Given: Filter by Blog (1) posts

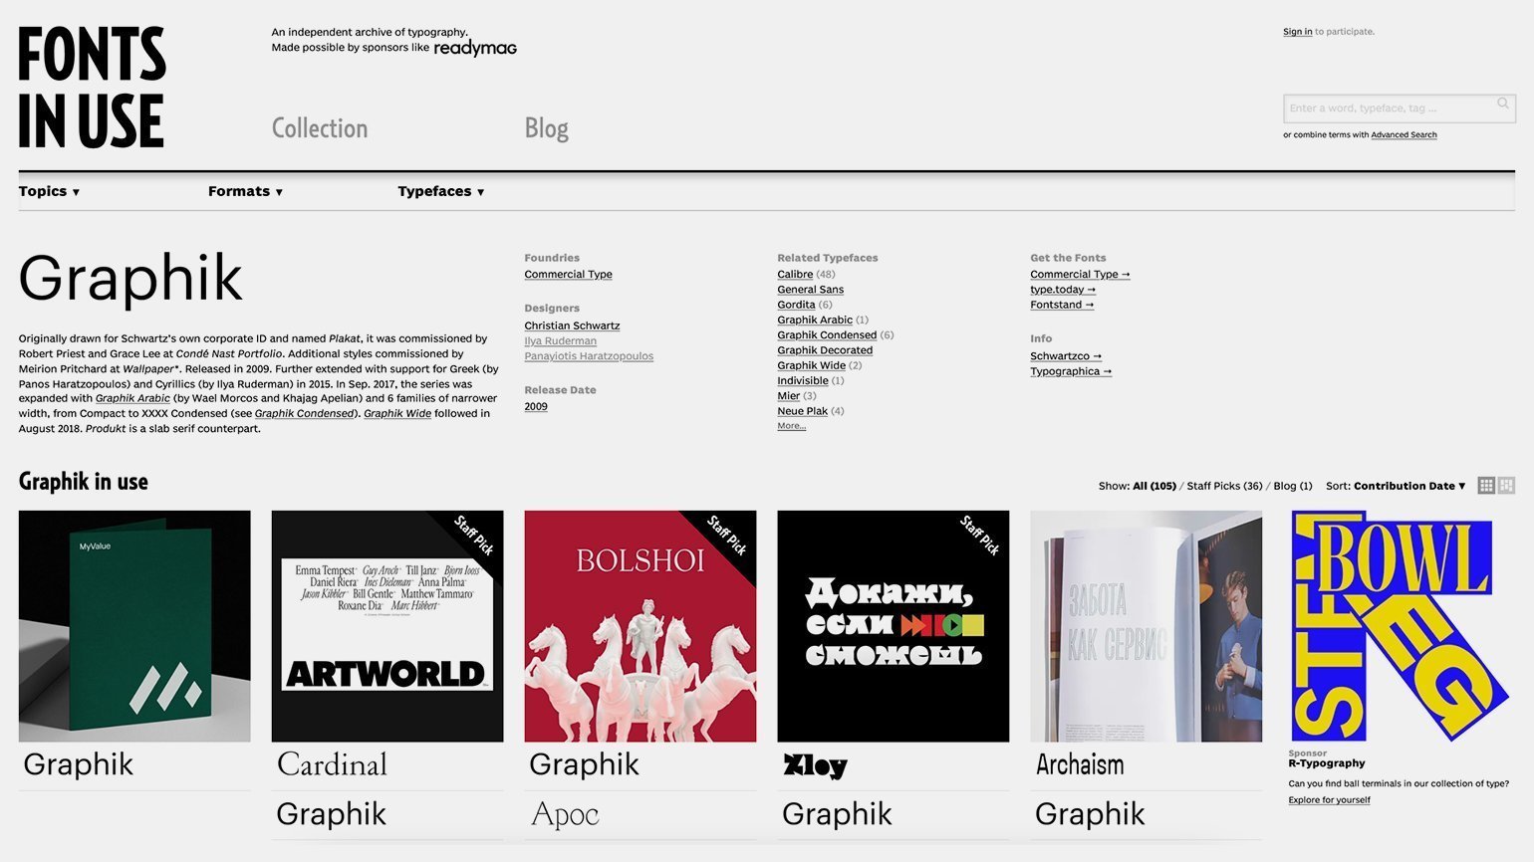Looking at the screenshot, I should pyautogui.click(x=1293, y=486).
